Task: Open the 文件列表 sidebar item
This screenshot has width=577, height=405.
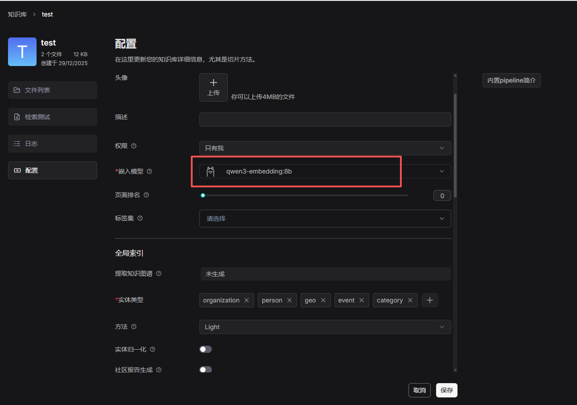Action: click(x=53, y=90)
